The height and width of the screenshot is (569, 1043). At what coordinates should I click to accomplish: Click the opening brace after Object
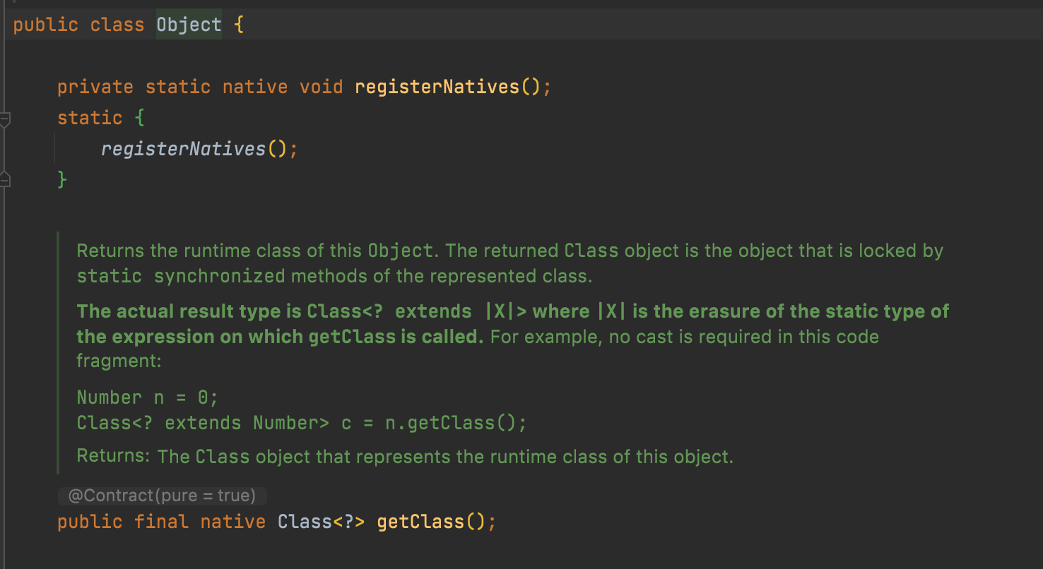[x=238, y=25]
